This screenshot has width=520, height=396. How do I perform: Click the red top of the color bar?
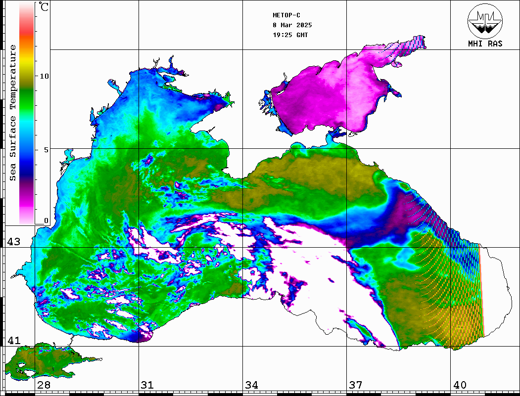27,30
